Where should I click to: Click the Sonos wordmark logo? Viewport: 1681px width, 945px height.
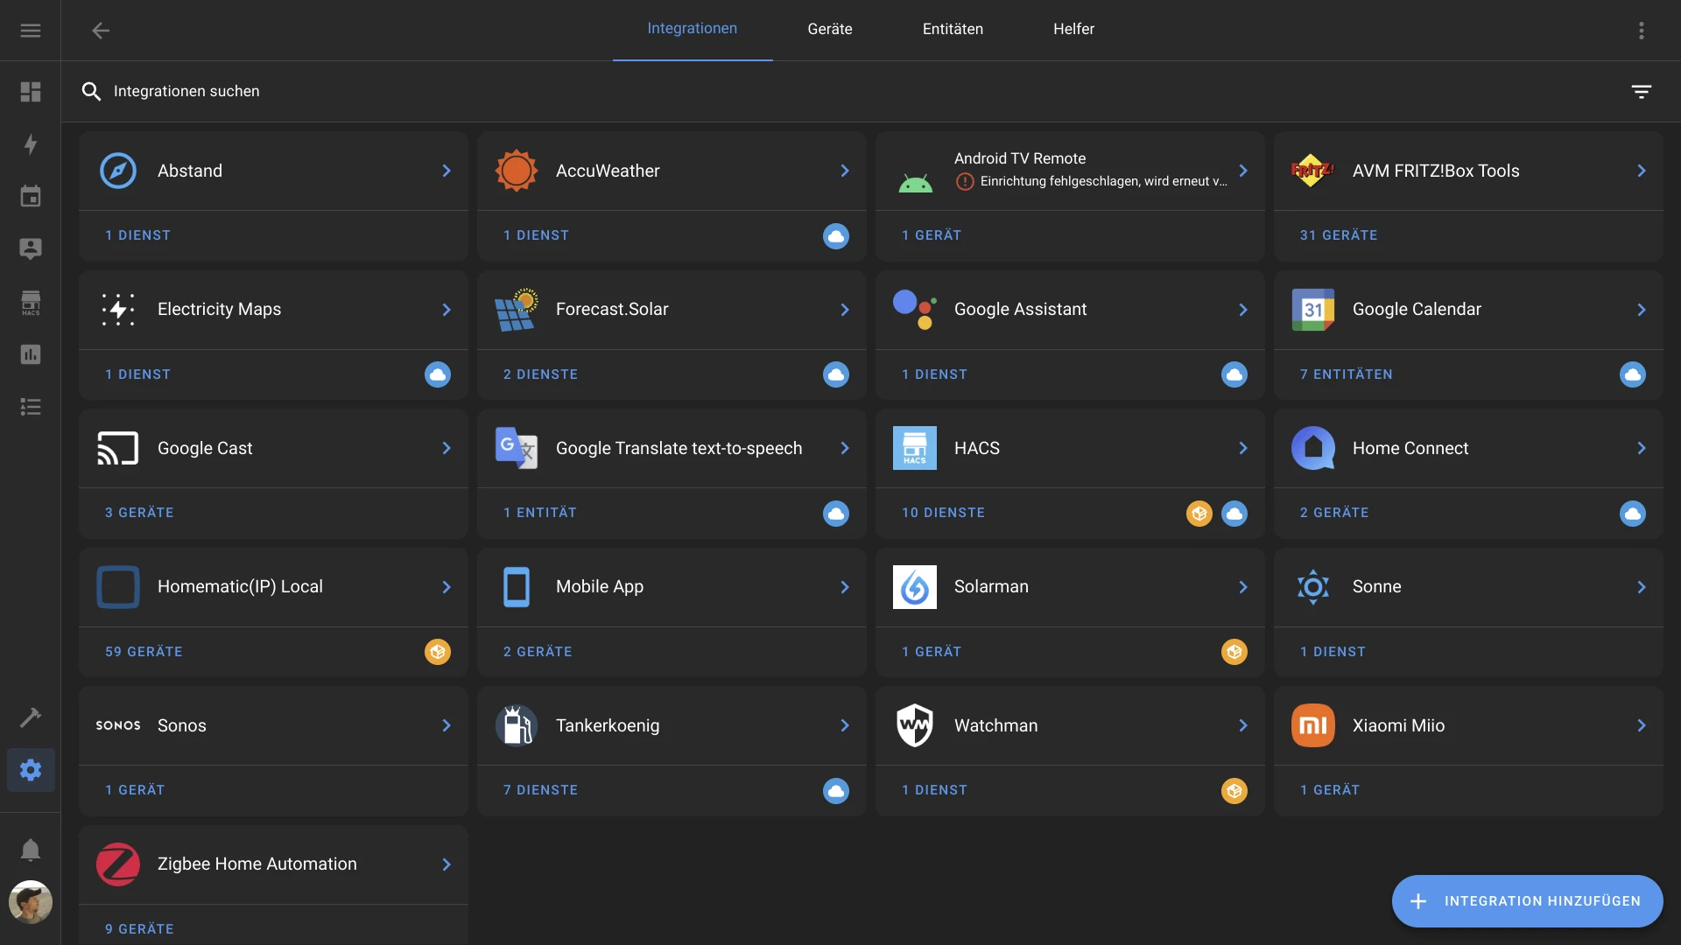point(118,725)
